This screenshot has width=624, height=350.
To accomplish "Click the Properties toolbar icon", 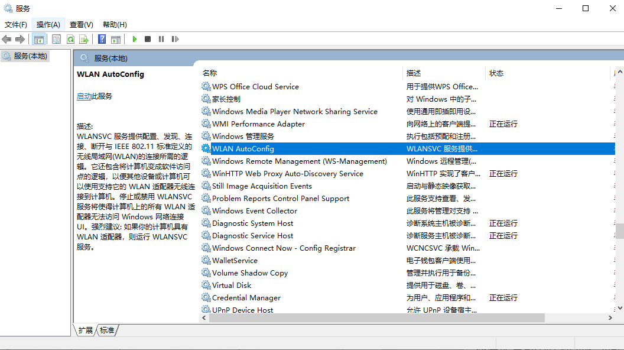I will [56, 39].
